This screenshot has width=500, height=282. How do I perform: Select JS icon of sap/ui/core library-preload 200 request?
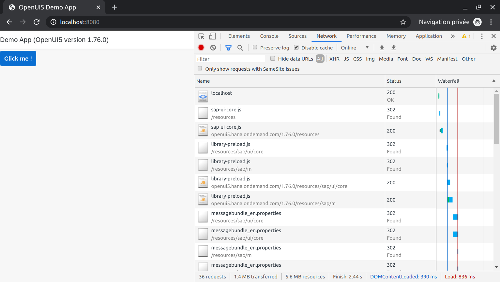click(x=203, y=183)
